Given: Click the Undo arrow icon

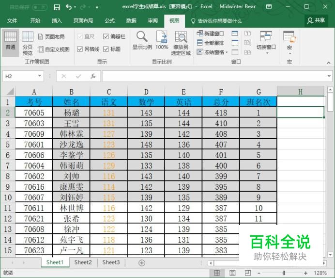Looking at the screenshot, I should tap(69, 7).
